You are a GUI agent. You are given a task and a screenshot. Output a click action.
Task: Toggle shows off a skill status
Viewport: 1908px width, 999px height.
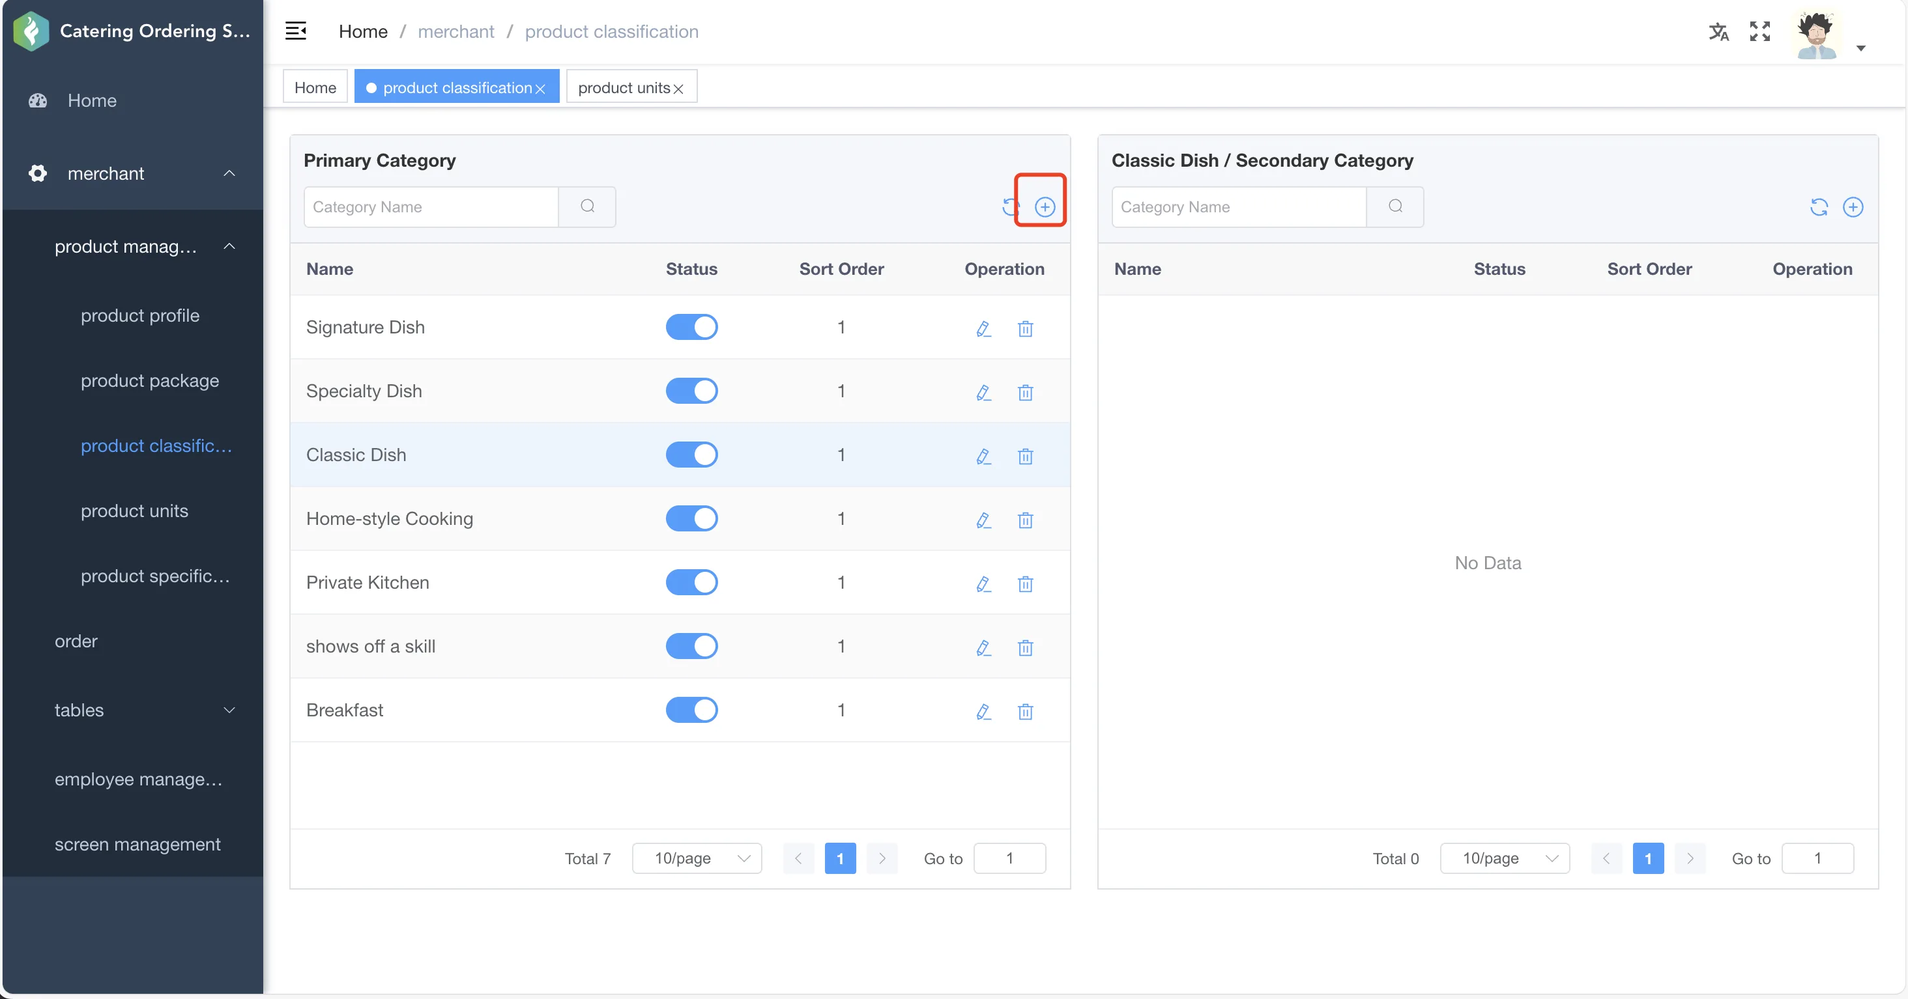[691, 645]
